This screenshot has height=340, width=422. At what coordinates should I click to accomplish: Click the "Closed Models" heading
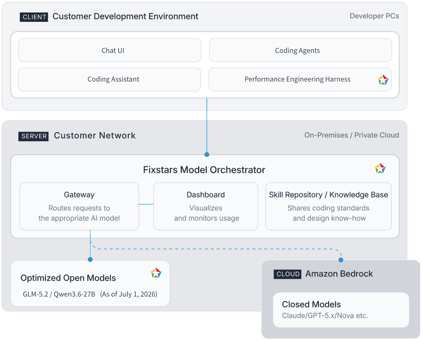click(x=311, y=304)
